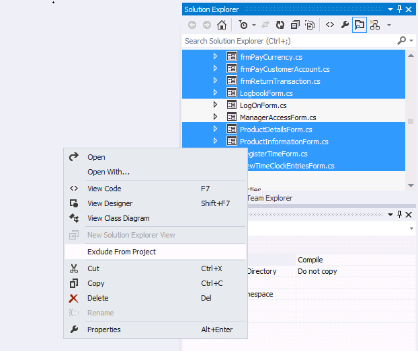Expand LogOnForm.cs node
The width and height of the screenshot is (418, 351).
215,105
